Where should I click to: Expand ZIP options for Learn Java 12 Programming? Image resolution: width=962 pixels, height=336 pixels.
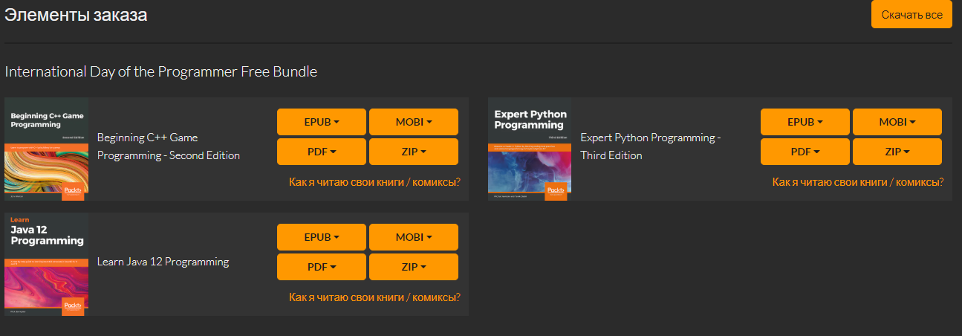pyautogui.click(x=414, y=267)
